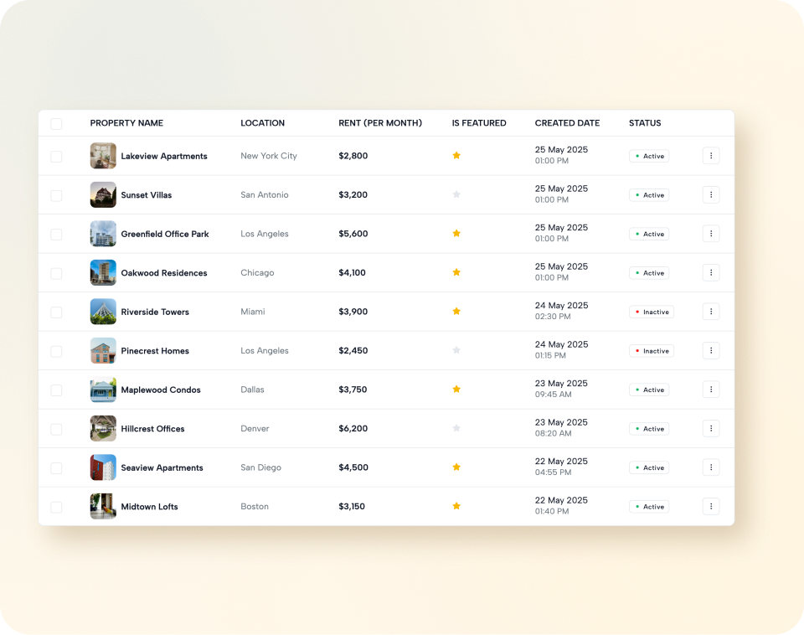
Task: Click Active status badge for Midtown Lofts
Action: click(x=649, y=507)
